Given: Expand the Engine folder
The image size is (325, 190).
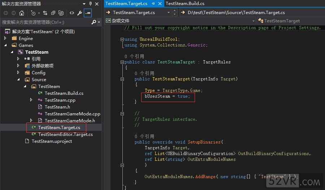Looking at the screenshot, I should click(x=5, y=38).
